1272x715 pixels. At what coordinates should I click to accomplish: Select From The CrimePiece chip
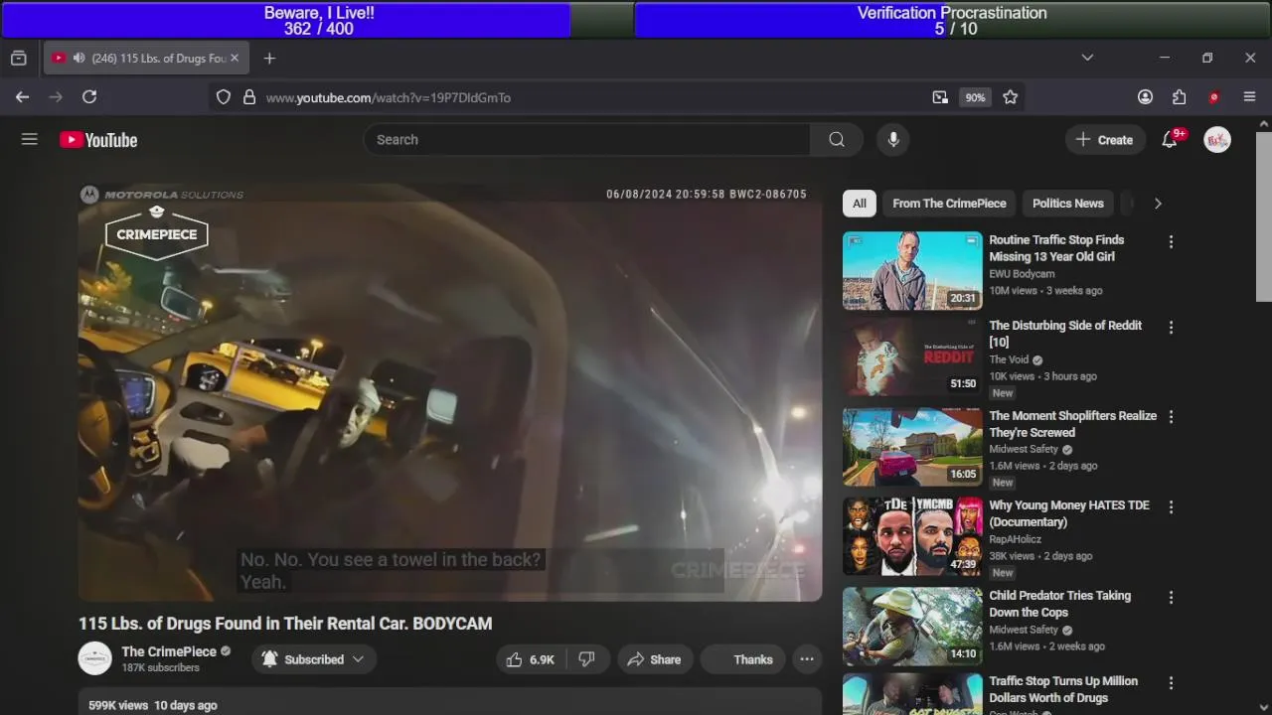pyautogui.click(x=949, y=204)
